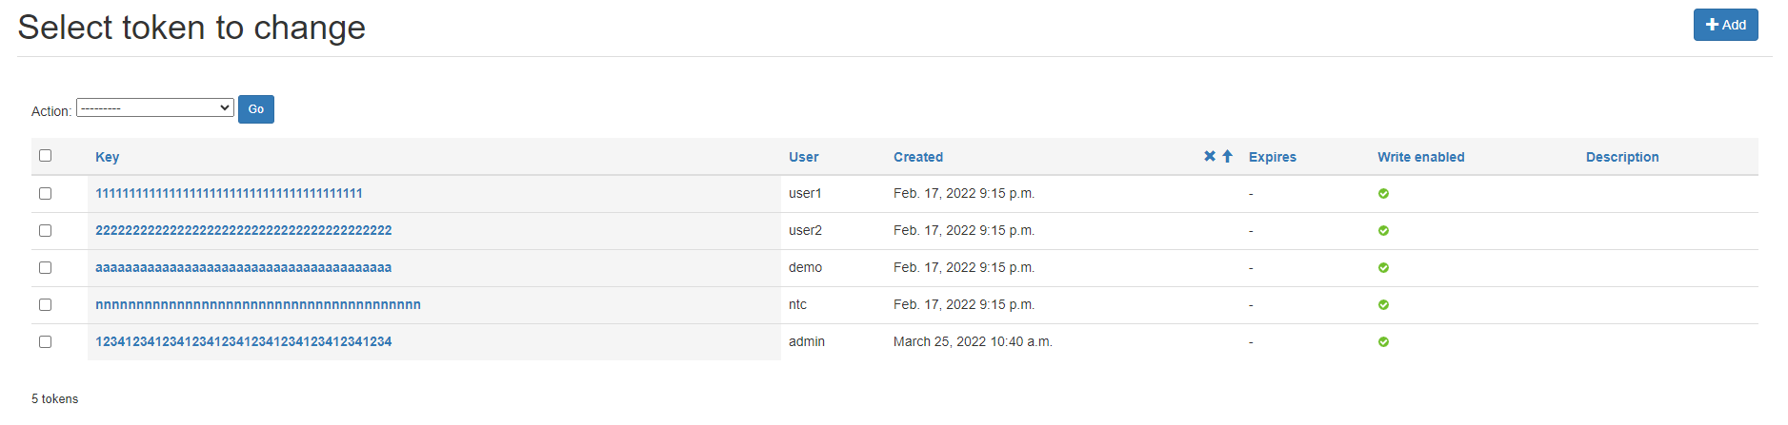Screen dimensions: 1788x425
Task: Open the nnnn token key link
Action: click(257, 304)
